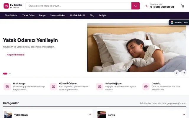Click the Kategoriler section heading
Viewport: 189px width, 118px height.
11,103
